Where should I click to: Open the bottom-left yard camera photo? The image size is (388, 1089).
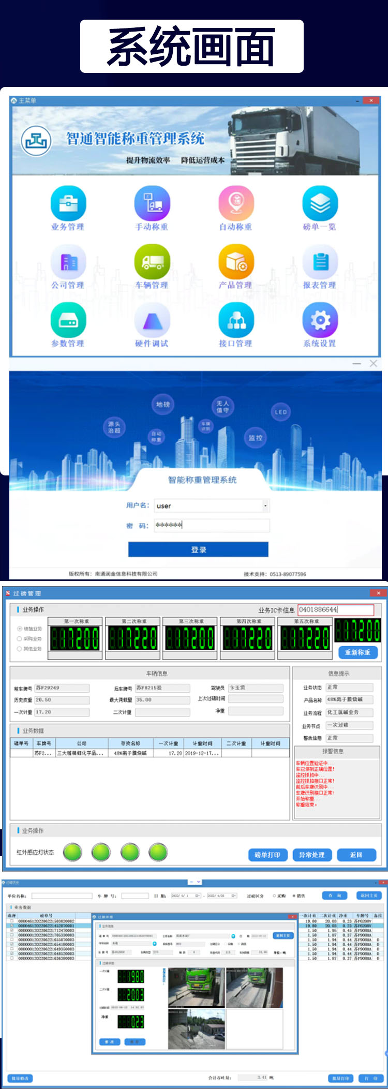tap(197, 1029)
